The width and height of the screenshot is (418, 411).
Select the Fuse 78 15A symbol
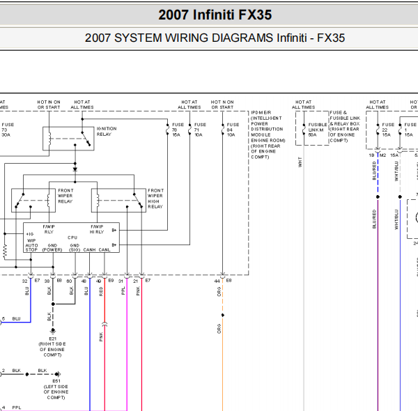tap(168, 130)
